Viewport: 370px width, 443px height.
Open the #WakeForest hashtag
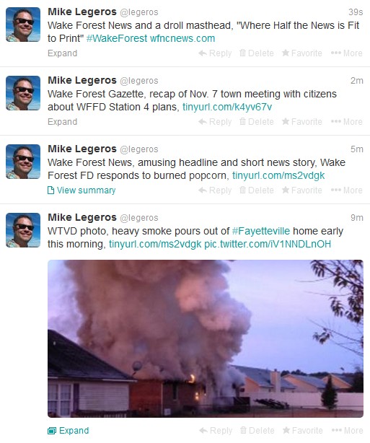tap(117, 38)
